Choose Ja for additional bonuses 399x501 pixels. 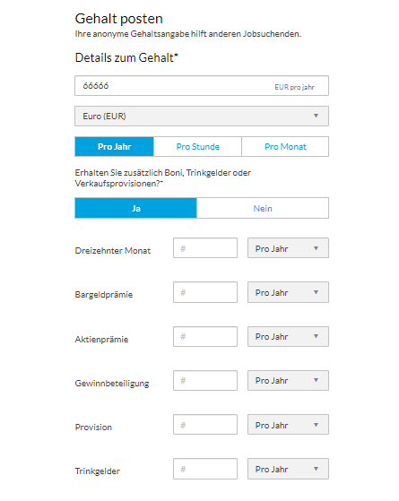pos(135,208)
